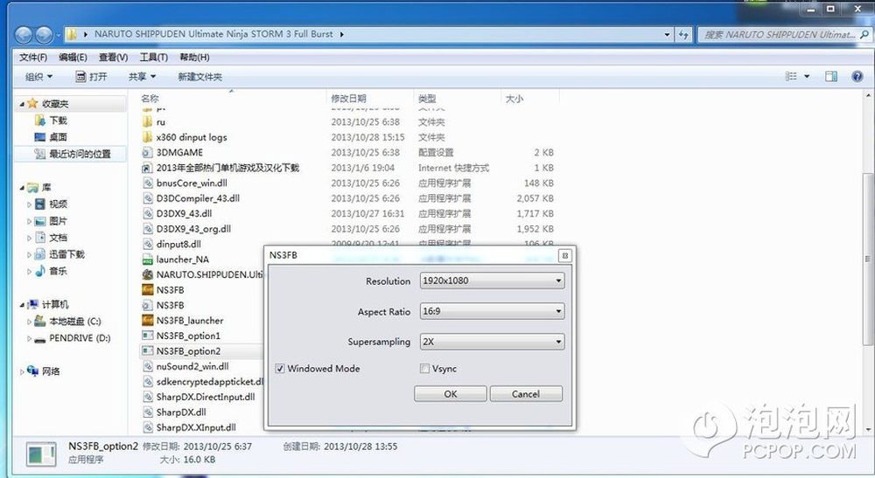Select the SharpDX.XInput.dll file name
This screenshot has width=875, height=478.
pos(196,428)
